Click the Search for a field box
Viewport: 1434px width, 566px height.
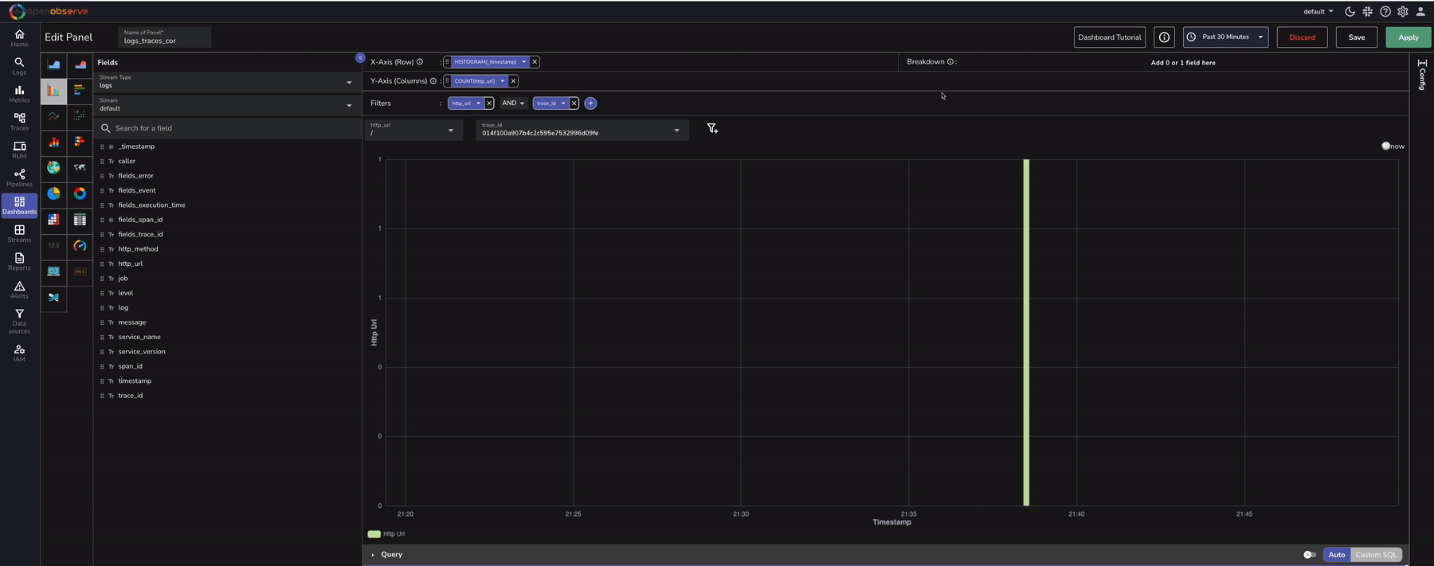(x=227, y=128)
